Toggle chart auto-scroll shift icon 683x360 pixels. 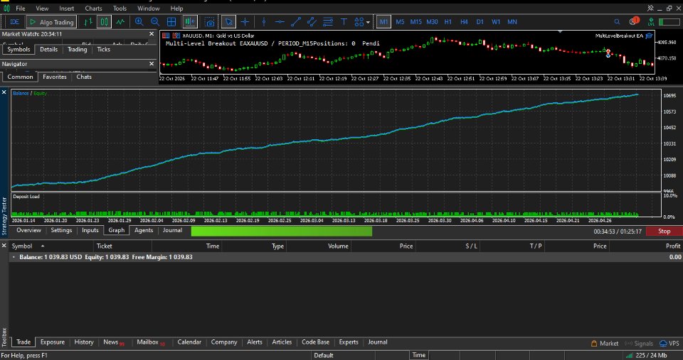190,22
